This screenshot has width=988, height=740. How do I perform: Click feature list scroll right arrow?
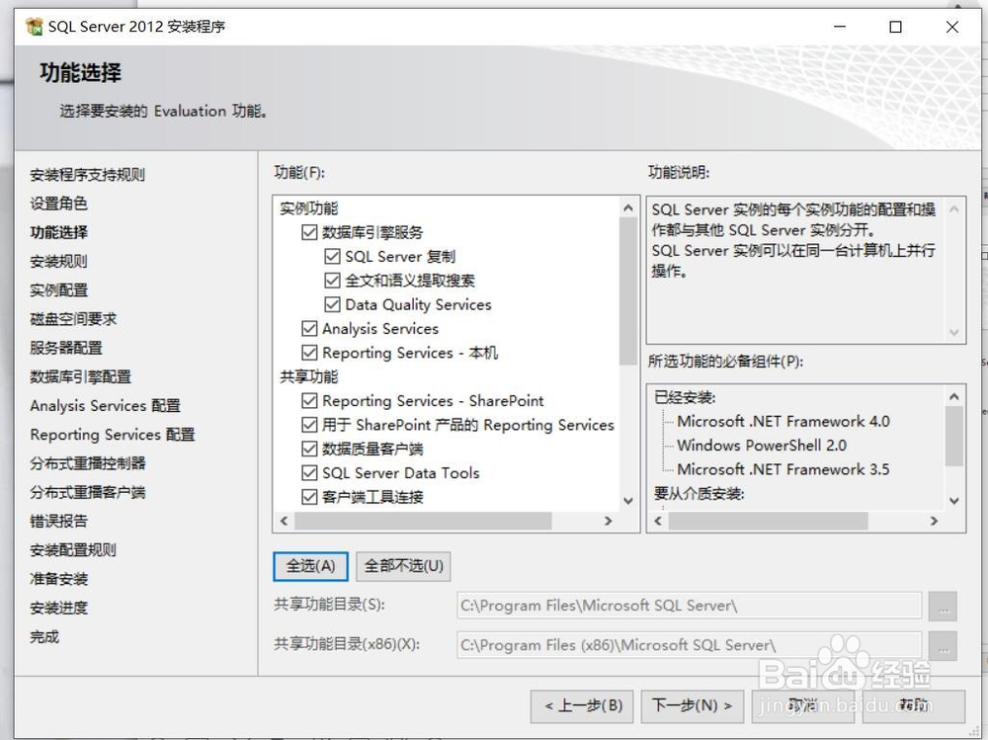coord(608,521)
